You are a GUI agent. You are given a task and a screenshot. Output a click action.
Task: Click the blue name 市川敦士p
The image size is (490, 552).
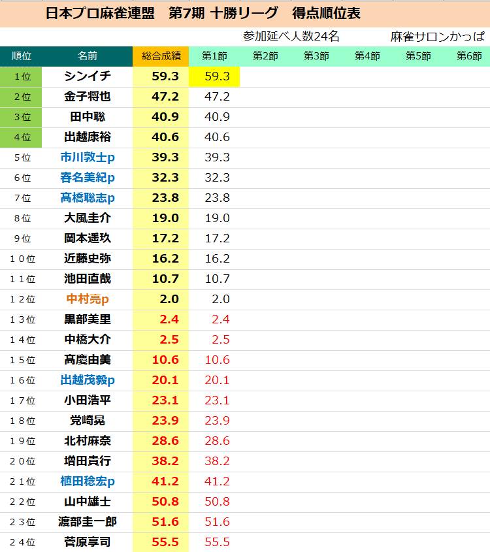coord(88,157)
